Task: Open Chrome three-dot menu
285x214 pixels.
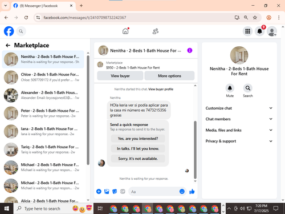Action: coord(279,18)
